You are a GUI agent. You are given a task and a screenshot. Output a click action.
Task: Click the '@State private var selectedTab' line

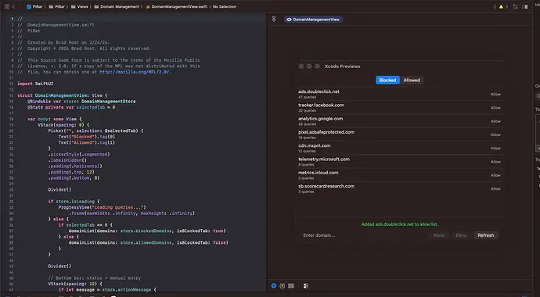coord(71,107)
